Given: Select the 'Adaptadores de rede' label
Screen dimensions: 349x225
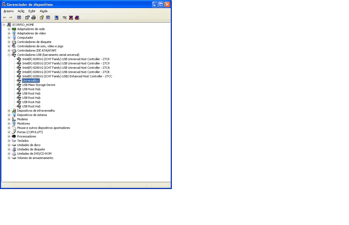Looking at the screenshot, I should (x=31, y=29).
